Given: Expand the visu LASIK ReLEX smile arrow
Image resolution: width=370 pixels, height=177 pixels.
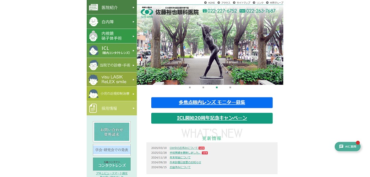Looking at the screenshot, I should [x=134, y=79].
